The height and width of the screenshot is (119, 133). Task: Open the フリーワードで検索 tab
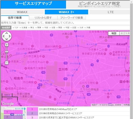72,18
